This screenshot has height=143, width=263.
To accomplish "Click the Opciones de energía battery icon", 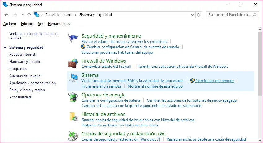I will (x=73, y=97).
